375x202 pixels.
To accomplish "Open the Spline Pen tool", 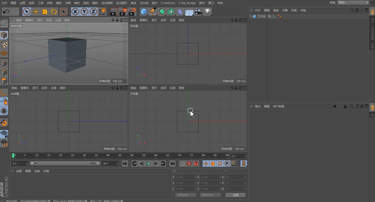I will pos(153,12).
